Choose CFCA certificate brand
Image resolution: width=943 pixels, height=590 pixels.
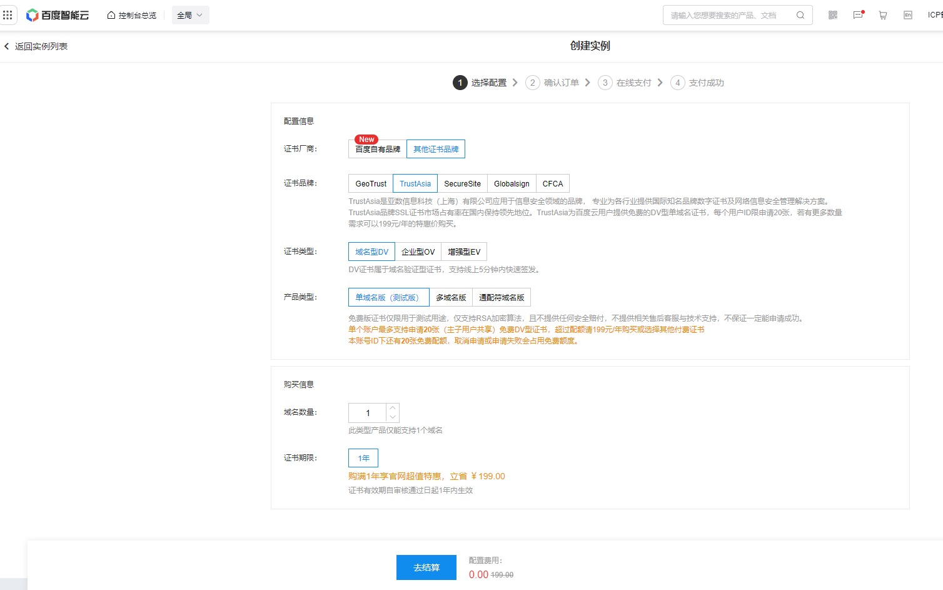(553, 183)
